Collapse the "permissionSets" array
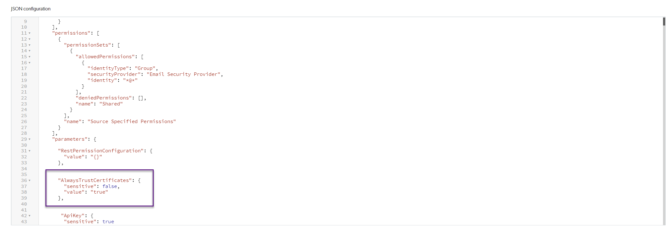The image size is (669, 232). (x=30, y=45)
